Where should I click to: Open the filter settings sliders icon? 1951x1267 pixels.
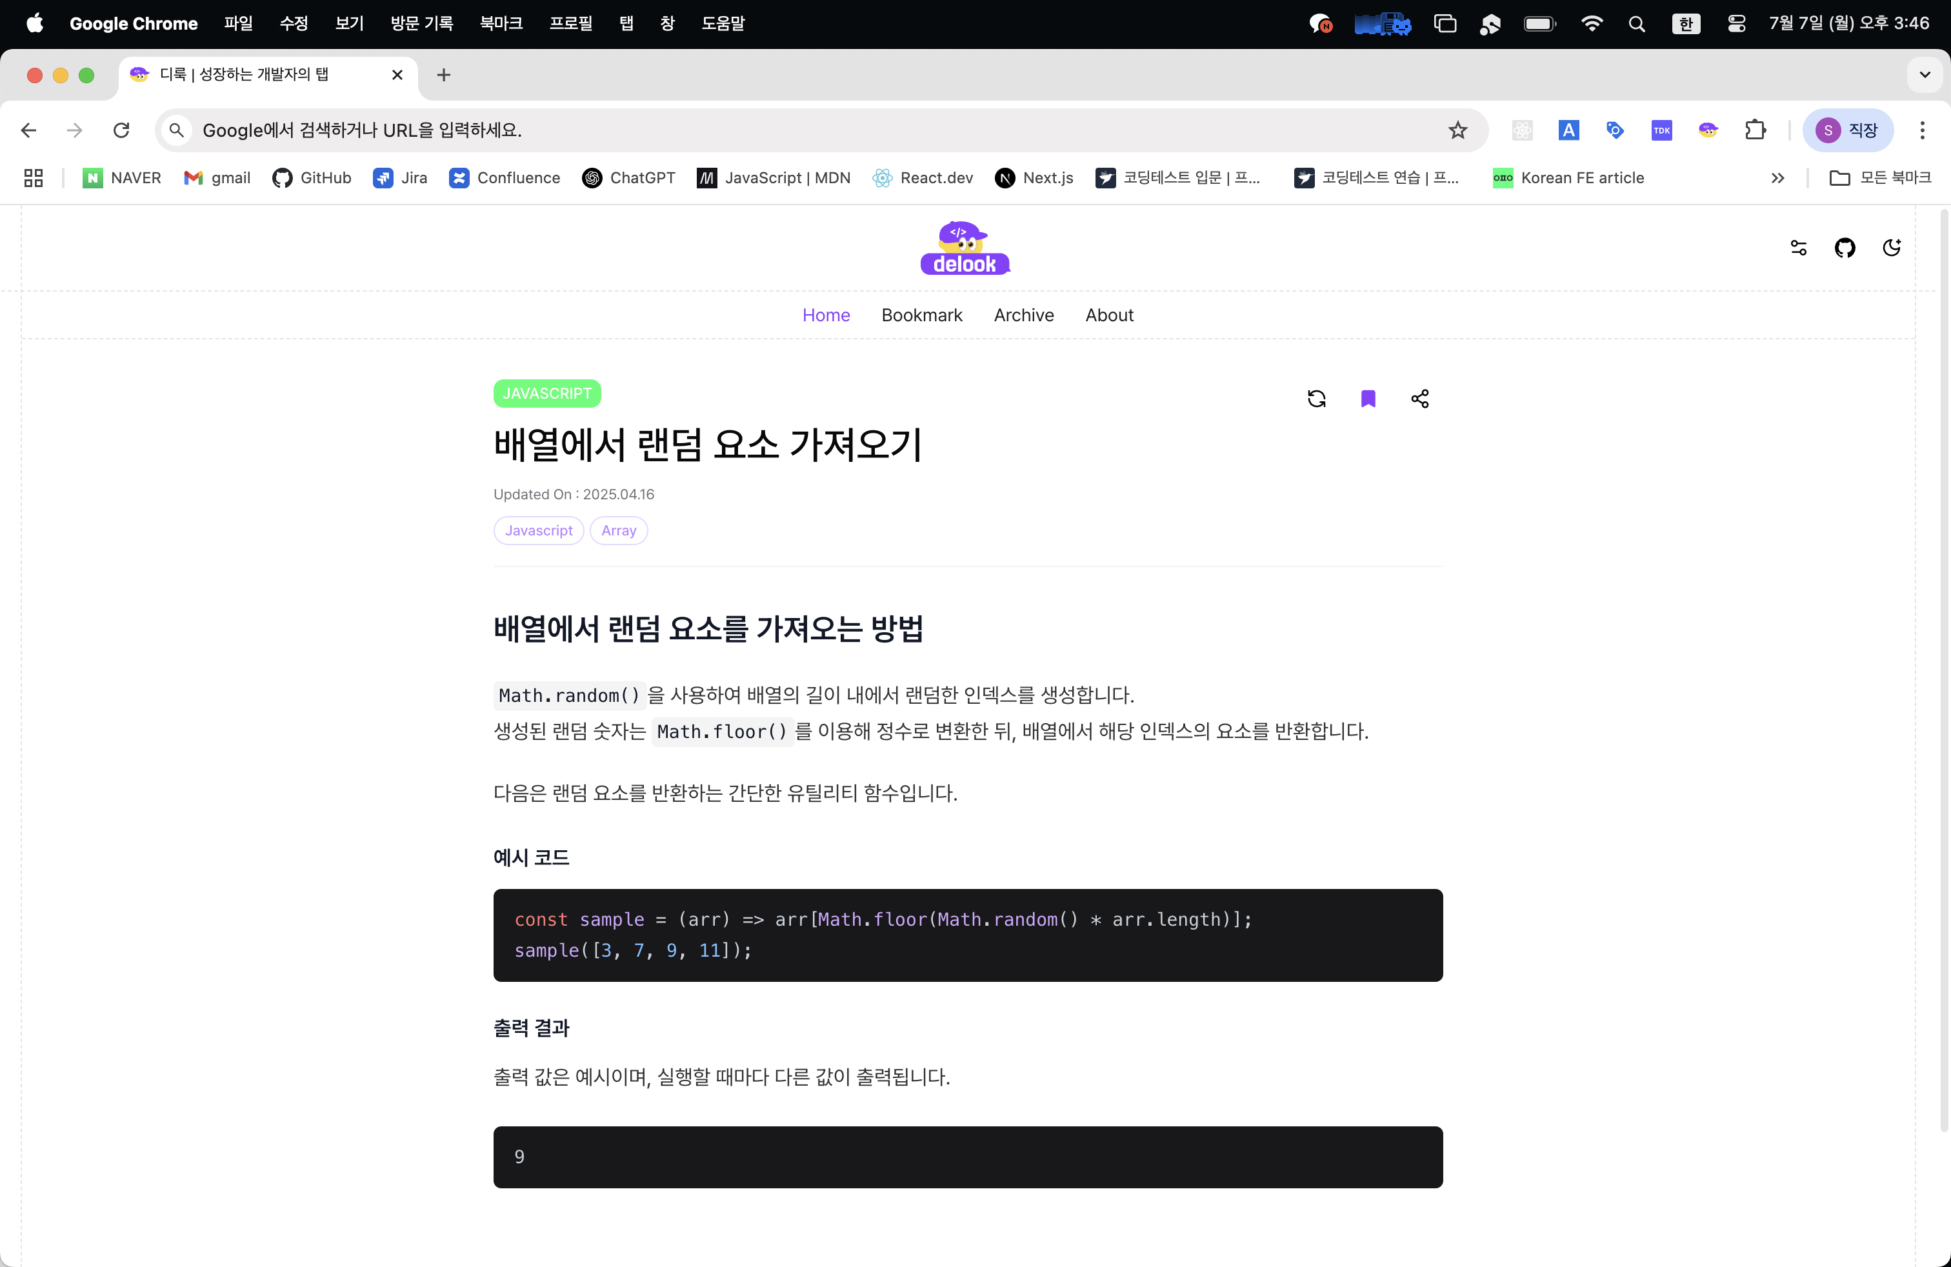(1799, 248)
